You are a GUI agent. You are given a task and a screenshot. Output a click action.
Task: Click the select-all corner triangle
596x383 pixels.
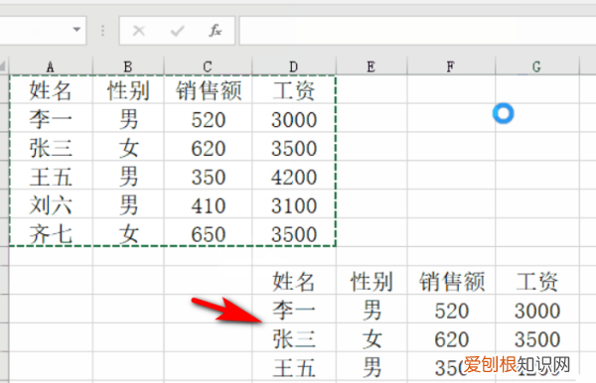3,66
